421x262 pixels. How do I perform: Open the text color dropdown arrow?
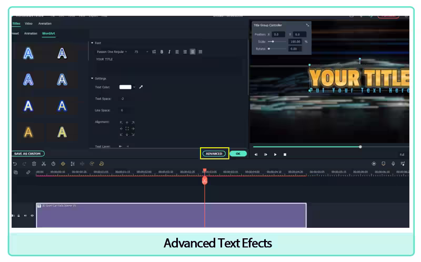pyautogui.click(x=134, y=87)
